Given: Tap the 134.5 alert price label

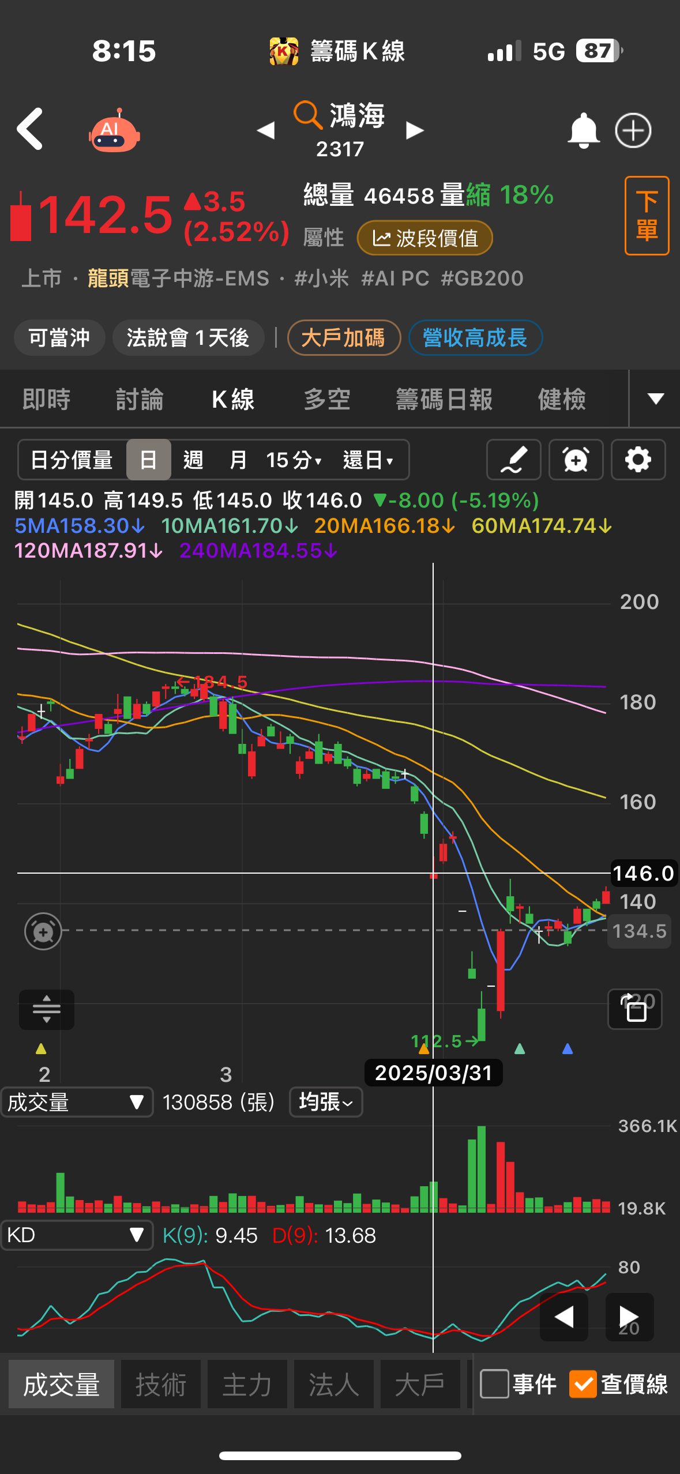Looking at the screenshot, I should tap(639, 931).
